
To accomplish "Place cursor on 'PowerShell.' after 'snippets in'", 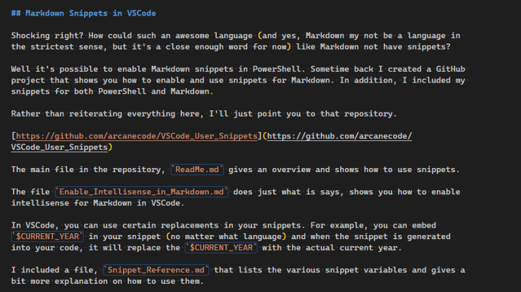I will pos(279,69).
